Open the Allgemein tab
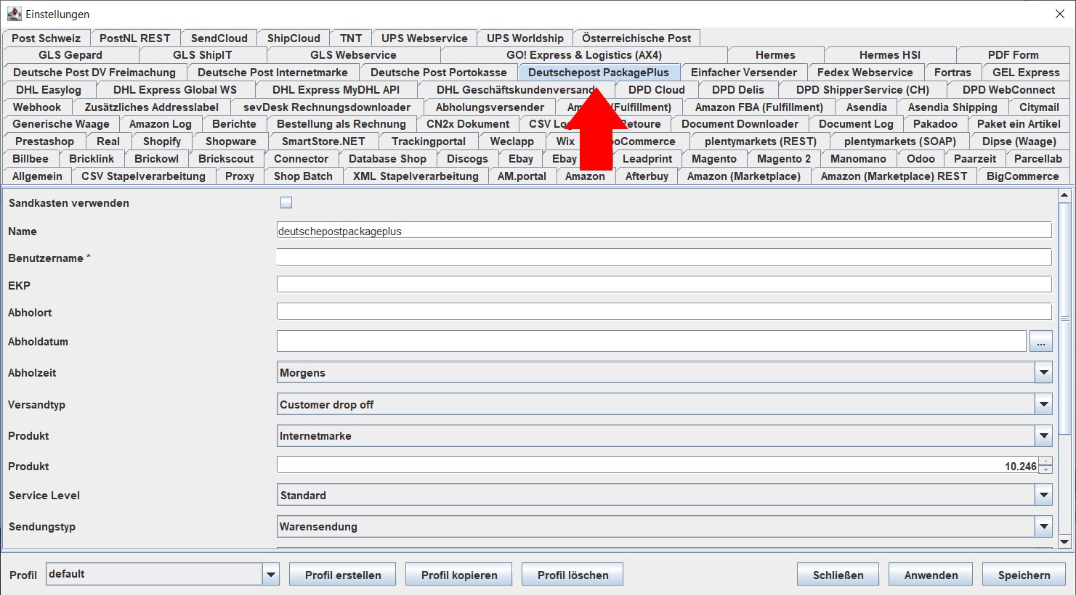 tap(37, 176)
